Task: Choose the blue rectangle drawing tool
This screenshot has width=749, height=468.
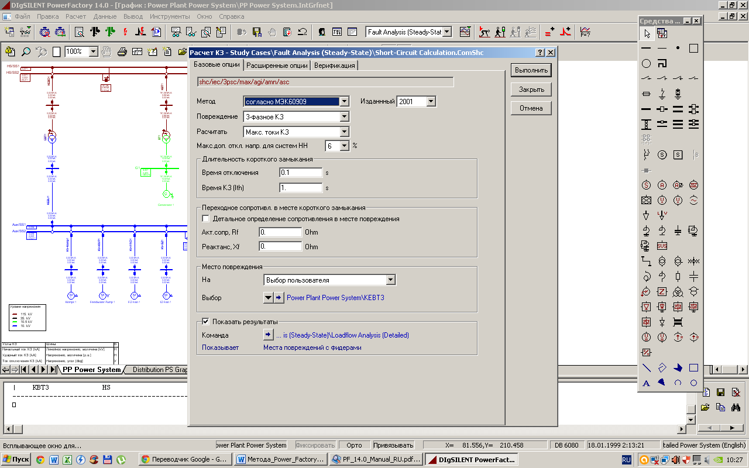Action: tap(693, 368)
